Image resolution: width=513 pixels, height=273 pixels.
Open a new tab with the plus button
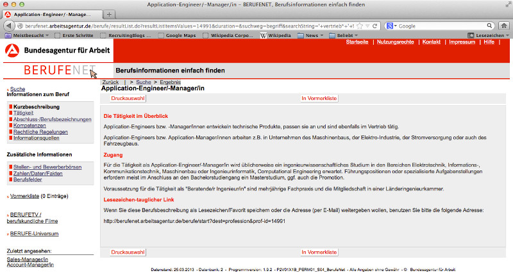pyautogui.click(x=109, y=14)
